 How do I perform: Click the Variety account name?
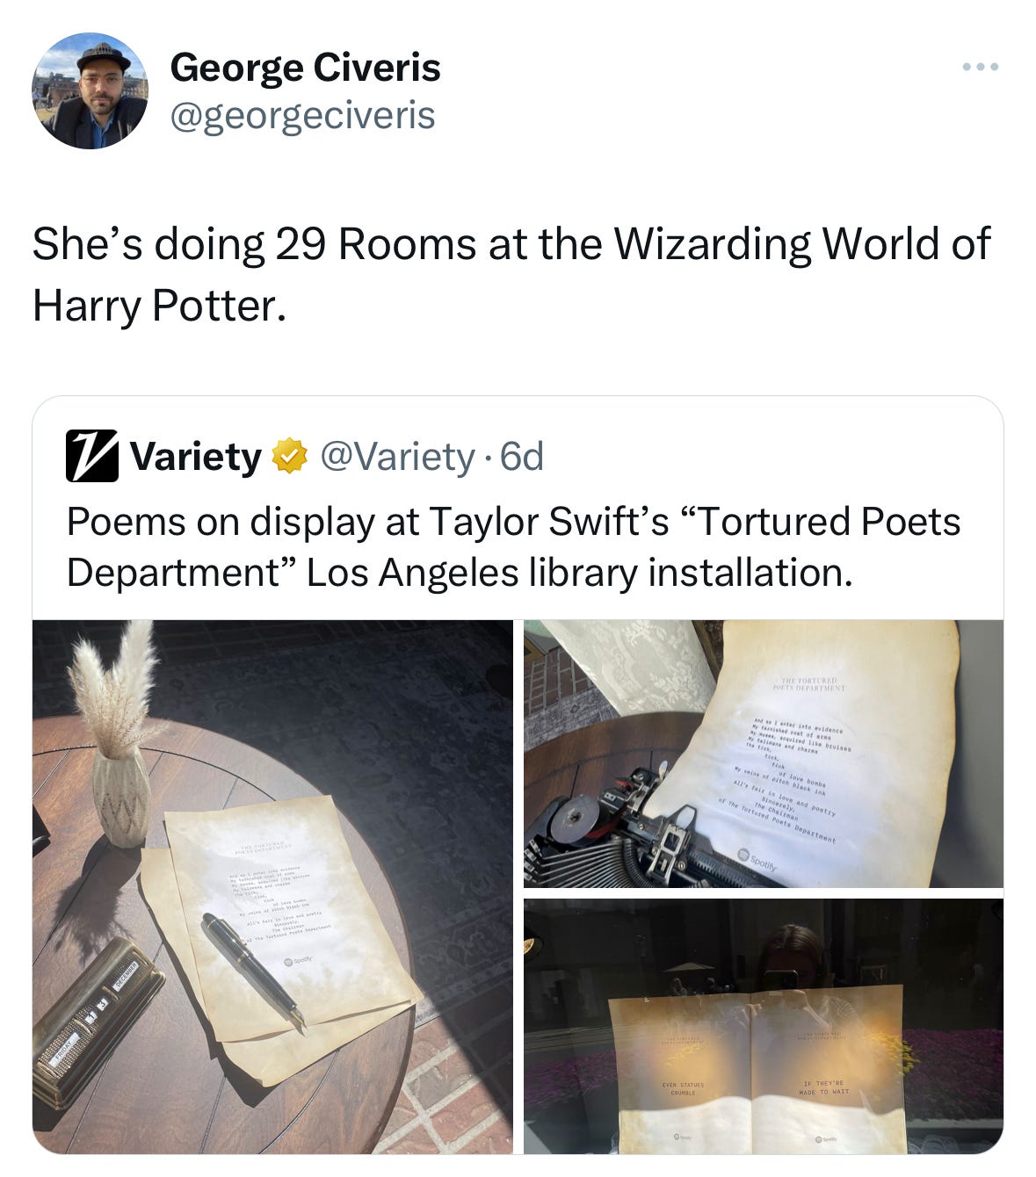(195, 457)
